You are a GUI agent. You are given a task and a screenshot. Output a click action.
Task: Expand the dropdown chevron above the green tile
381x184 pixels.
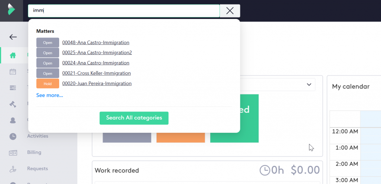[309, 85]
